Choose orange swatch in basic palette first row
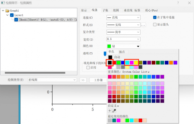The width and height of the screenshot is (194, 124). point(171,63)
